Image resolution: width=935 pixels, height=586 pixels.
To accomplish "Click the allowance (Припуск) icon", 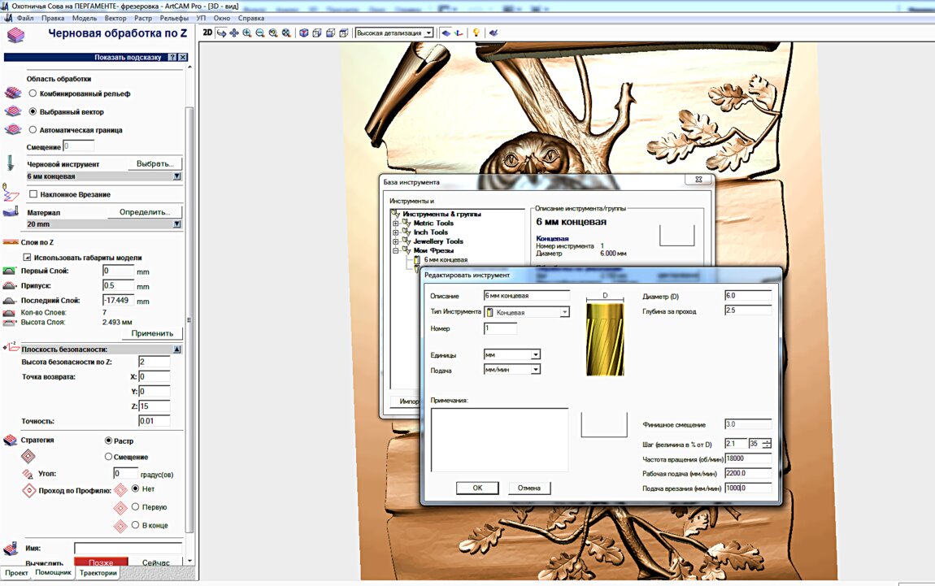I will pyautogui.click(x=9, y=285).
